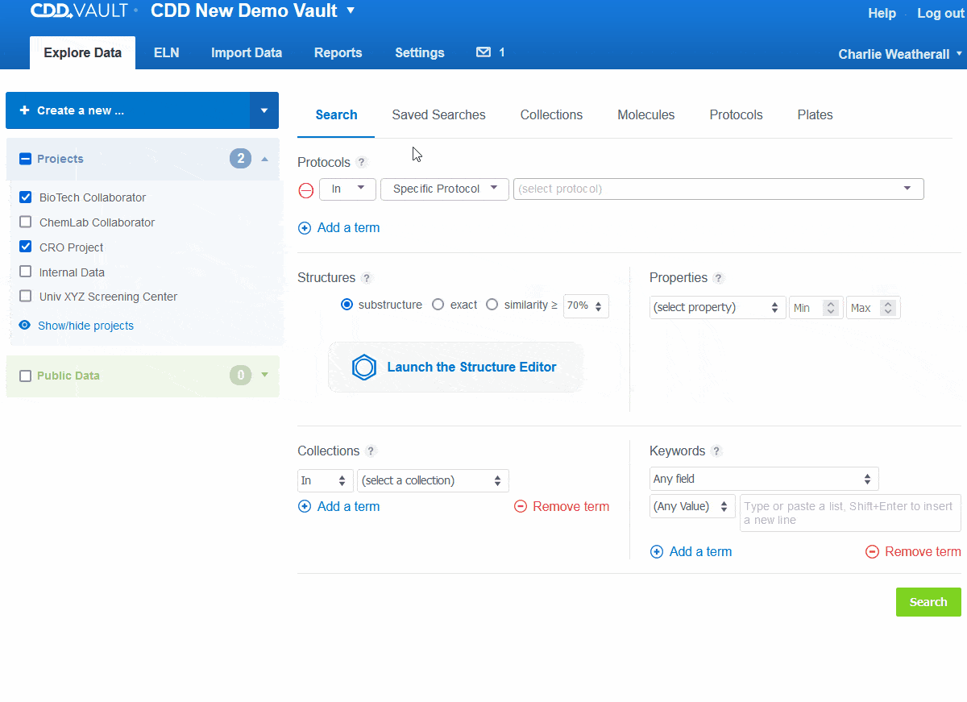Check the ChemLab Collaborator project
The image size is (967, 702).
pos(25,222)
